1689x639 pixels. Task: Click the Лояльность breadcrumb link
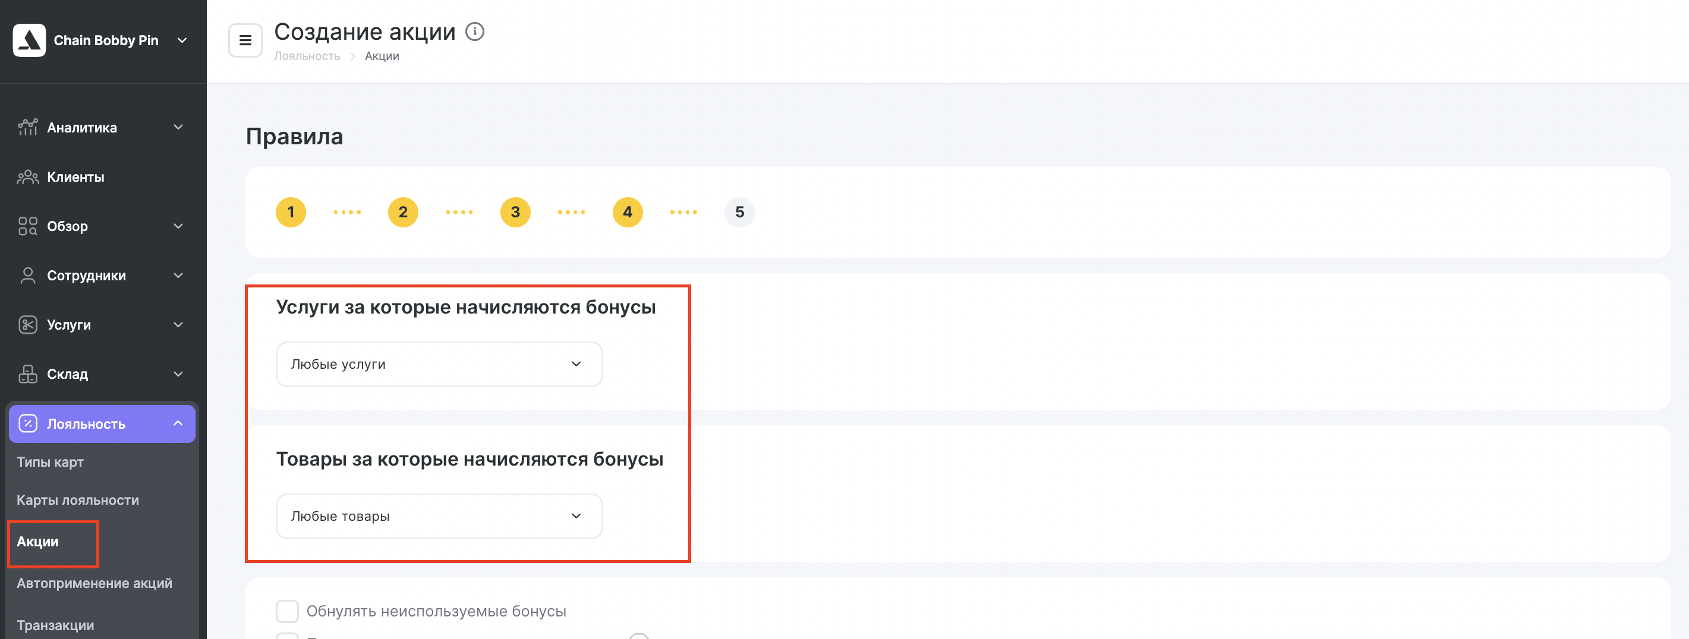coord(307,56)
